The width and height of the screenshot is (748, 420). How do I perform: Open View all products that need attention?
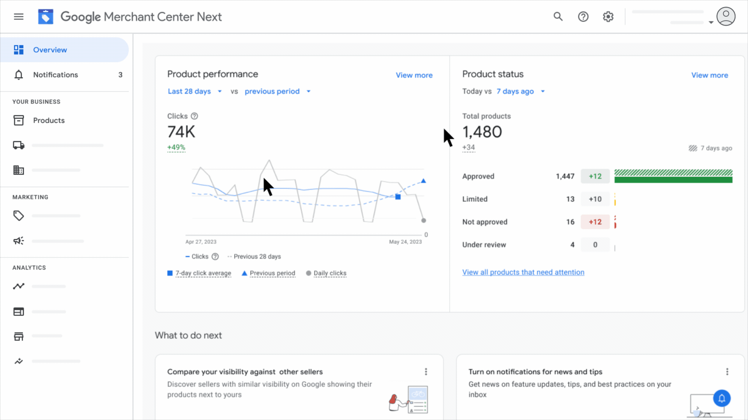[x=523, y=272]
